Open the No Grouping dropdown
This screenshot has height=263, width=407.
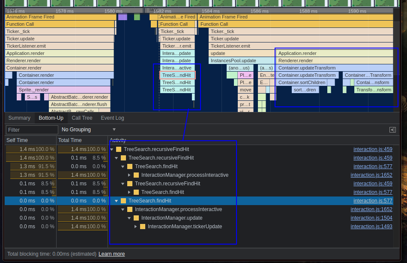pyautogui.click(x=89, y=130)
